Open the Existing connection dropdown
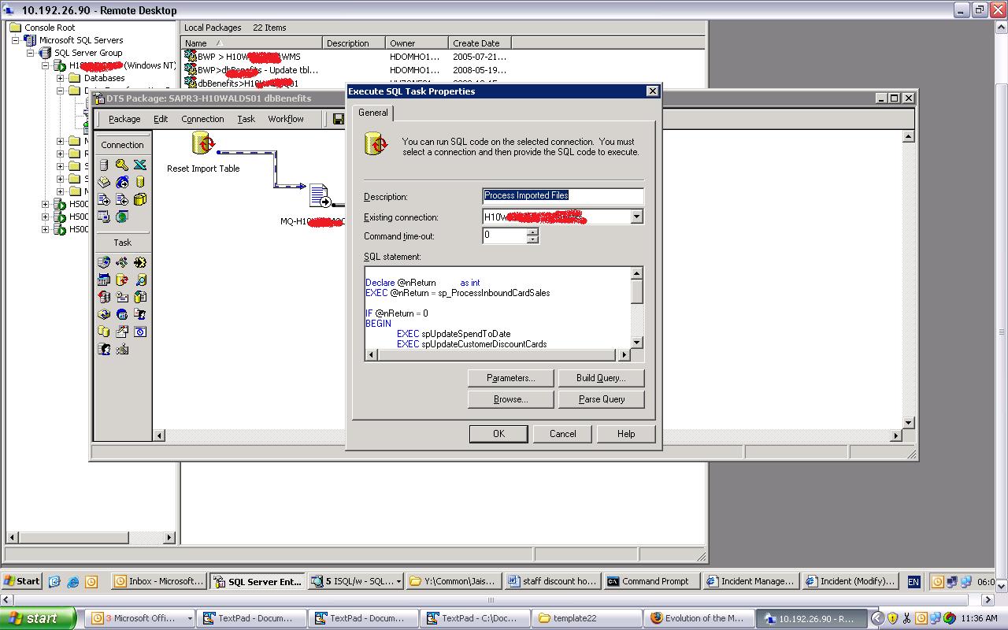 636,217
